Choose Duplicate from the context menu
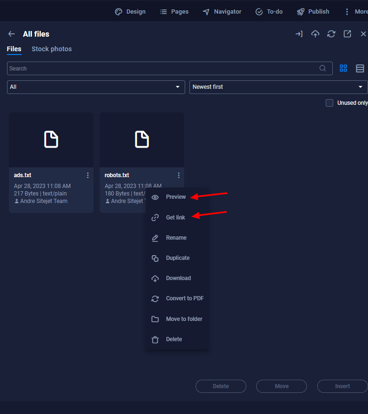 tap(176, 258)
